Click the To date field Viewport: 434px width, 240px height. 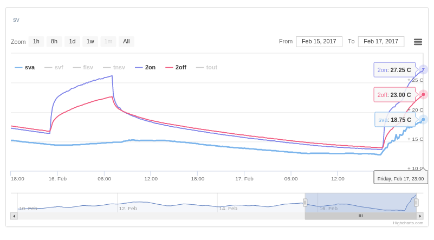[x=381, y=42]
